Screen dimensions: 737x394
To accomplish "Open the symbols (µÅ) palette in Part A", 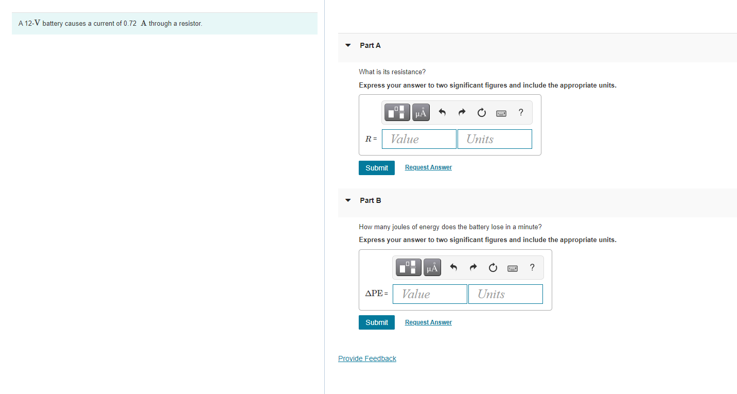I will coord(420,112).
